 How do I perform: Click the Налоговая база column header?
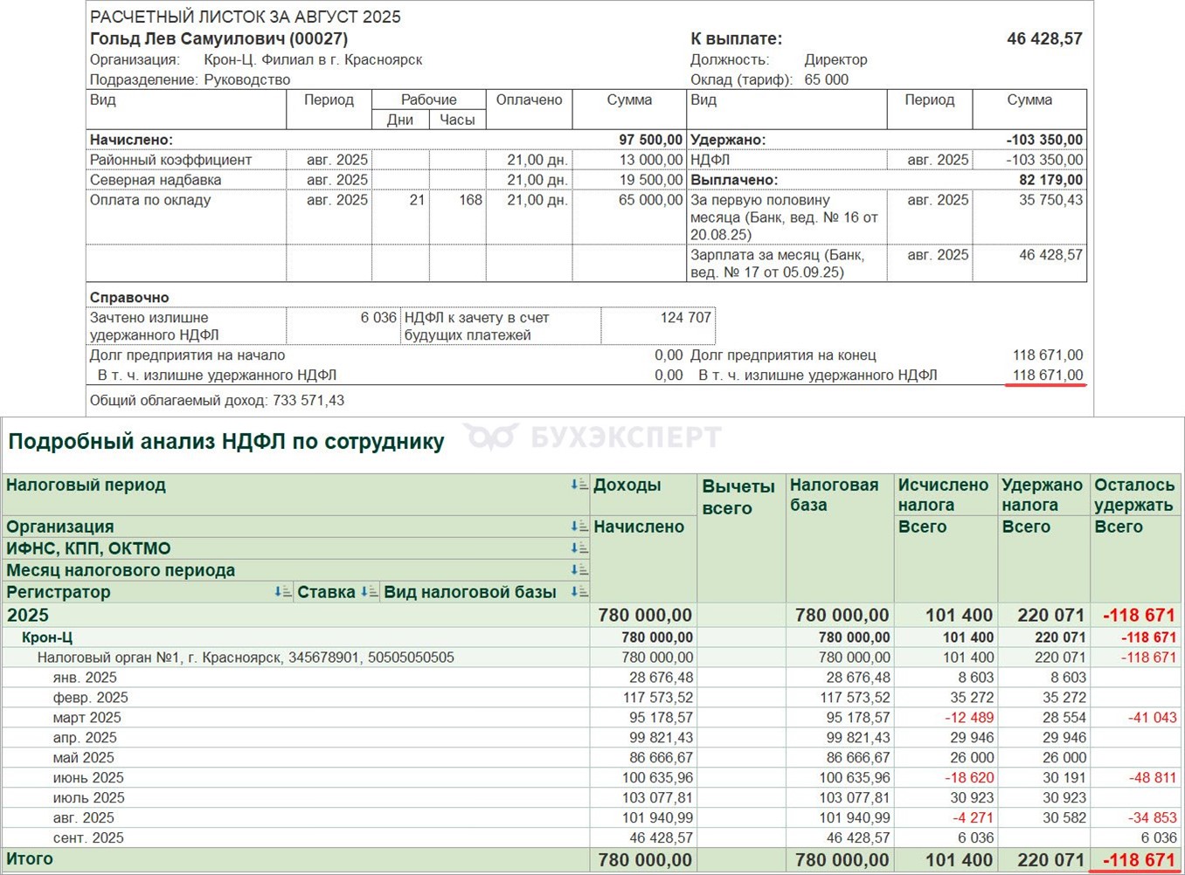[x=834, y=495]
